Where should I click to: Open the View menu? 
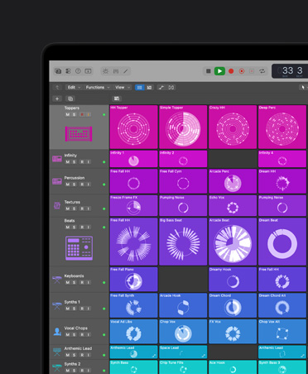pos(123,88)
